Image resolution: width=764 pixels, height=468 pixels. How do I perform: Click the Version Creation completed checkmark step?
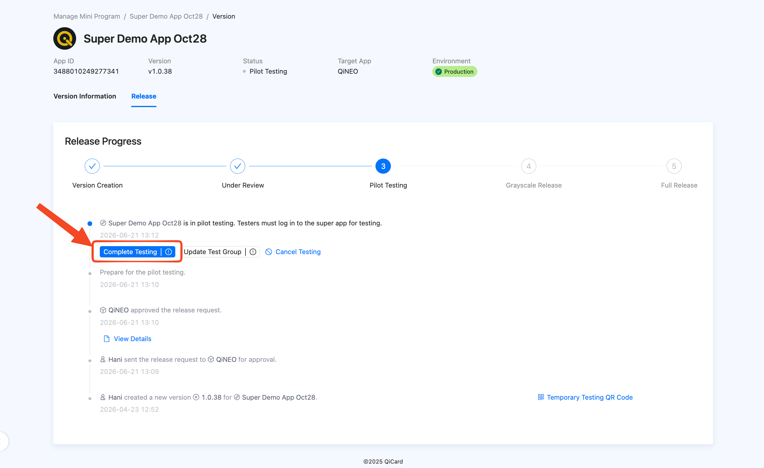point(92,166)
